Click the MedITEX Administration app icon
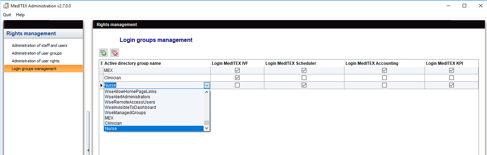Screen dimensions: 487x155 click(x=6, y=6)
